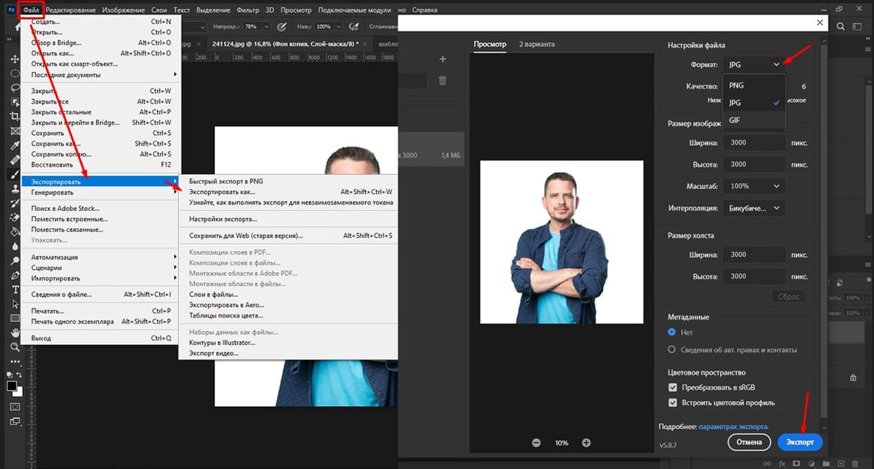Image resolution: width=874 pixels, height=469 pixels.
Task: Open the 'параметрах экспорта' link
Action: 734,427
